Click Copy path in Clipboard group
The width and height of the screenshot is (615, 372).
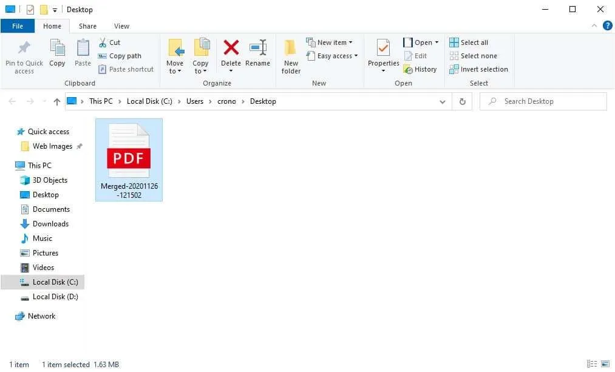click(x=120, y=56)
